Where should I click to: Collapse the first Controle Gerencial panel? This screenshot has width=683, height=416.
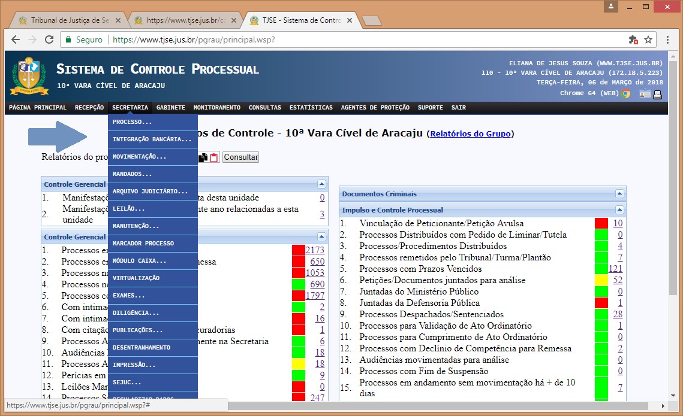tap(322, 184)
